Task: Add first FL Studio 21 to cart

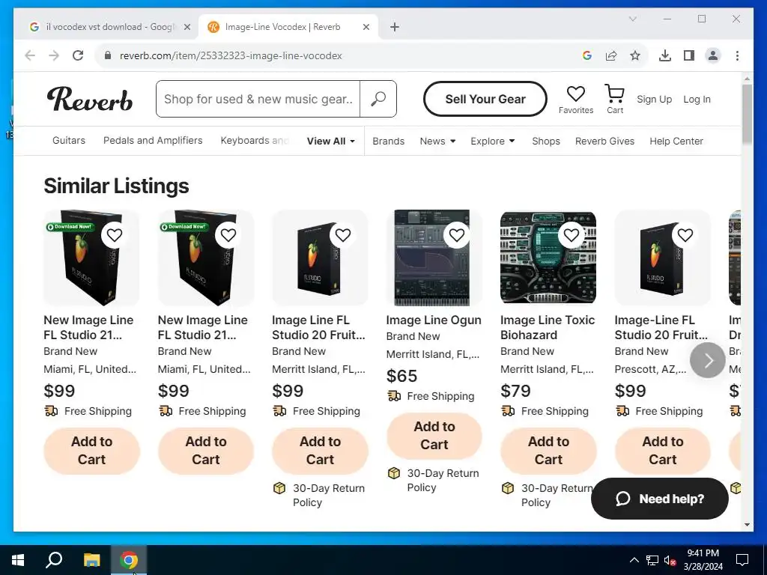Action: coord(92,450)
